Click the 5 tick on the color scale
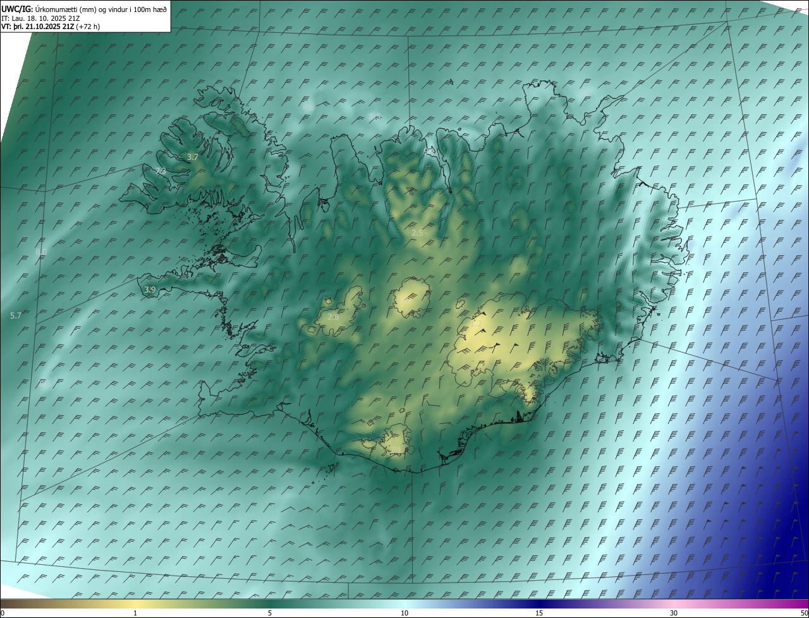Screen dimensions: 809x618 [x=270, y=613]
